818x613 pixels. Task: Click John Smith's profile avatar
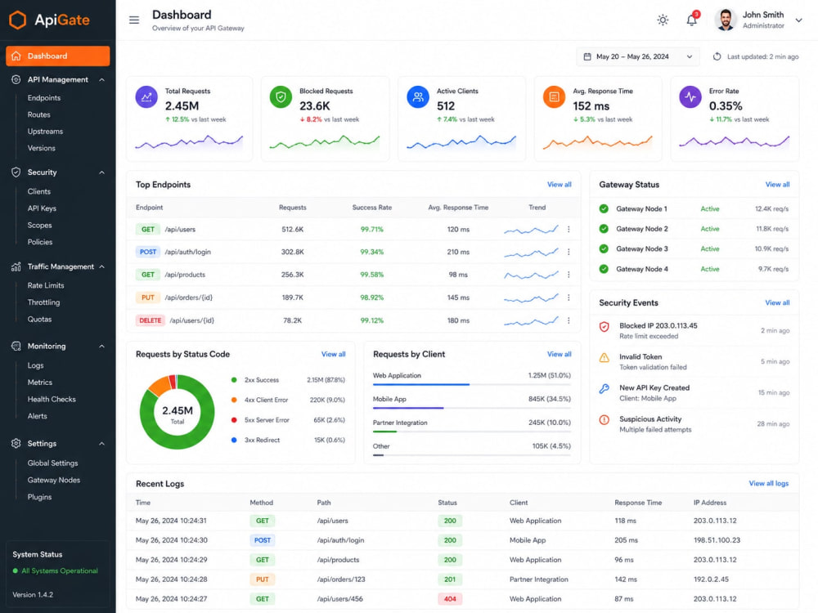point(725,20)
